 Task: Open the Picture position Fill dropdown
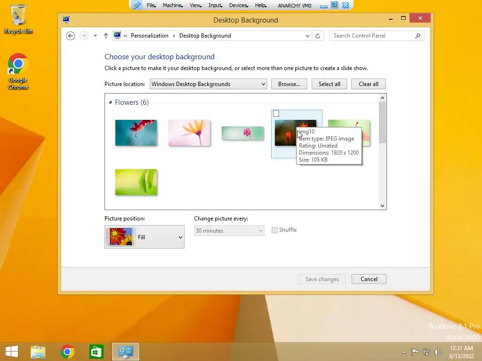click(145, 237)
